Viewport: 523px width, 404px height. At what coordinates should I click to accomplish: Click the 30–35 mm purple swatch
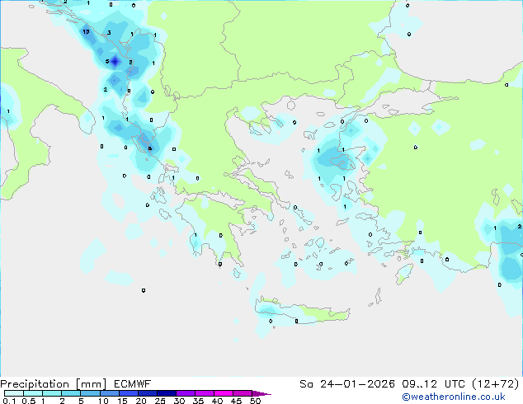pos(186,393)
